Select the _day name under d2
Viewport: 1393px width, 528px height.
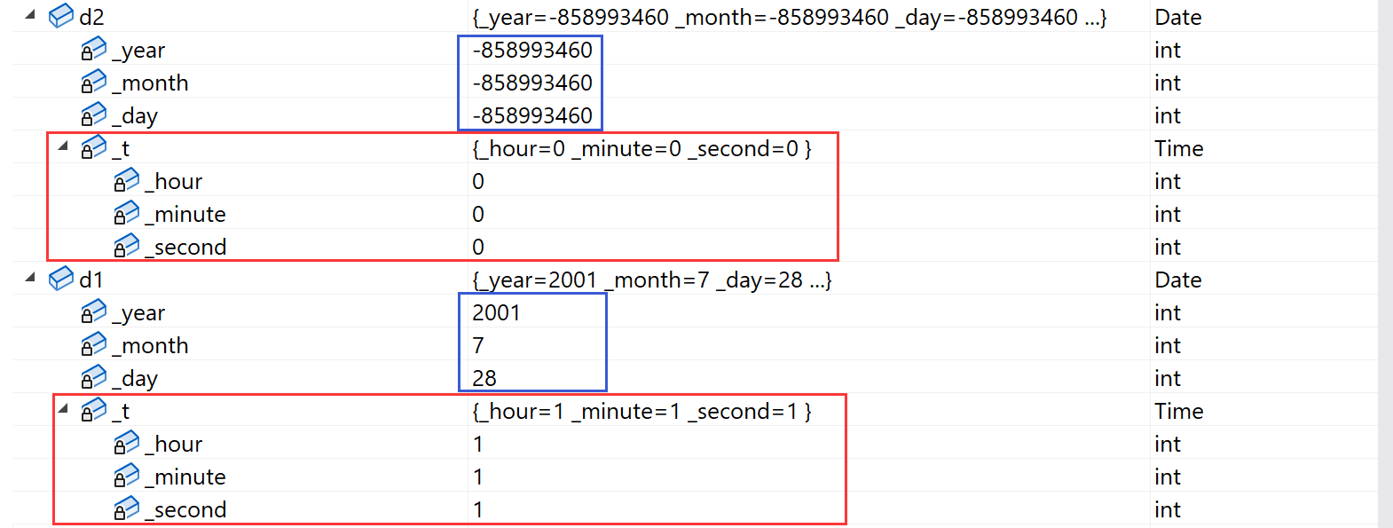(x=135, y=116)
